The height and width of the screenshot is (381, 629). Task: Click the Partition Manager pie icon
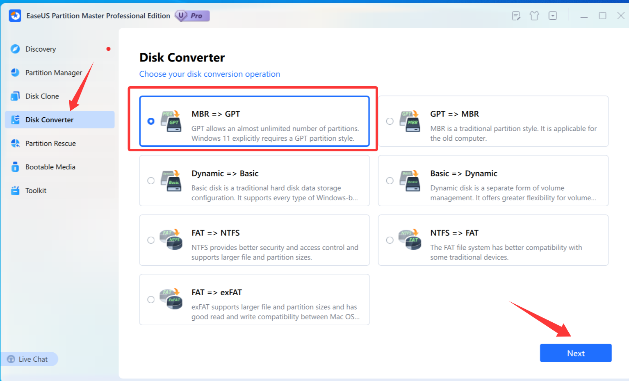15,73
